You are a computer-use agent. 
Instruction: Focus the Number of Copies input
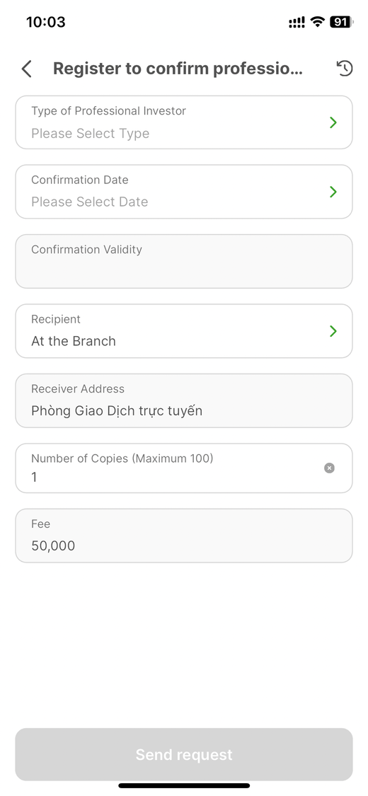184,468
